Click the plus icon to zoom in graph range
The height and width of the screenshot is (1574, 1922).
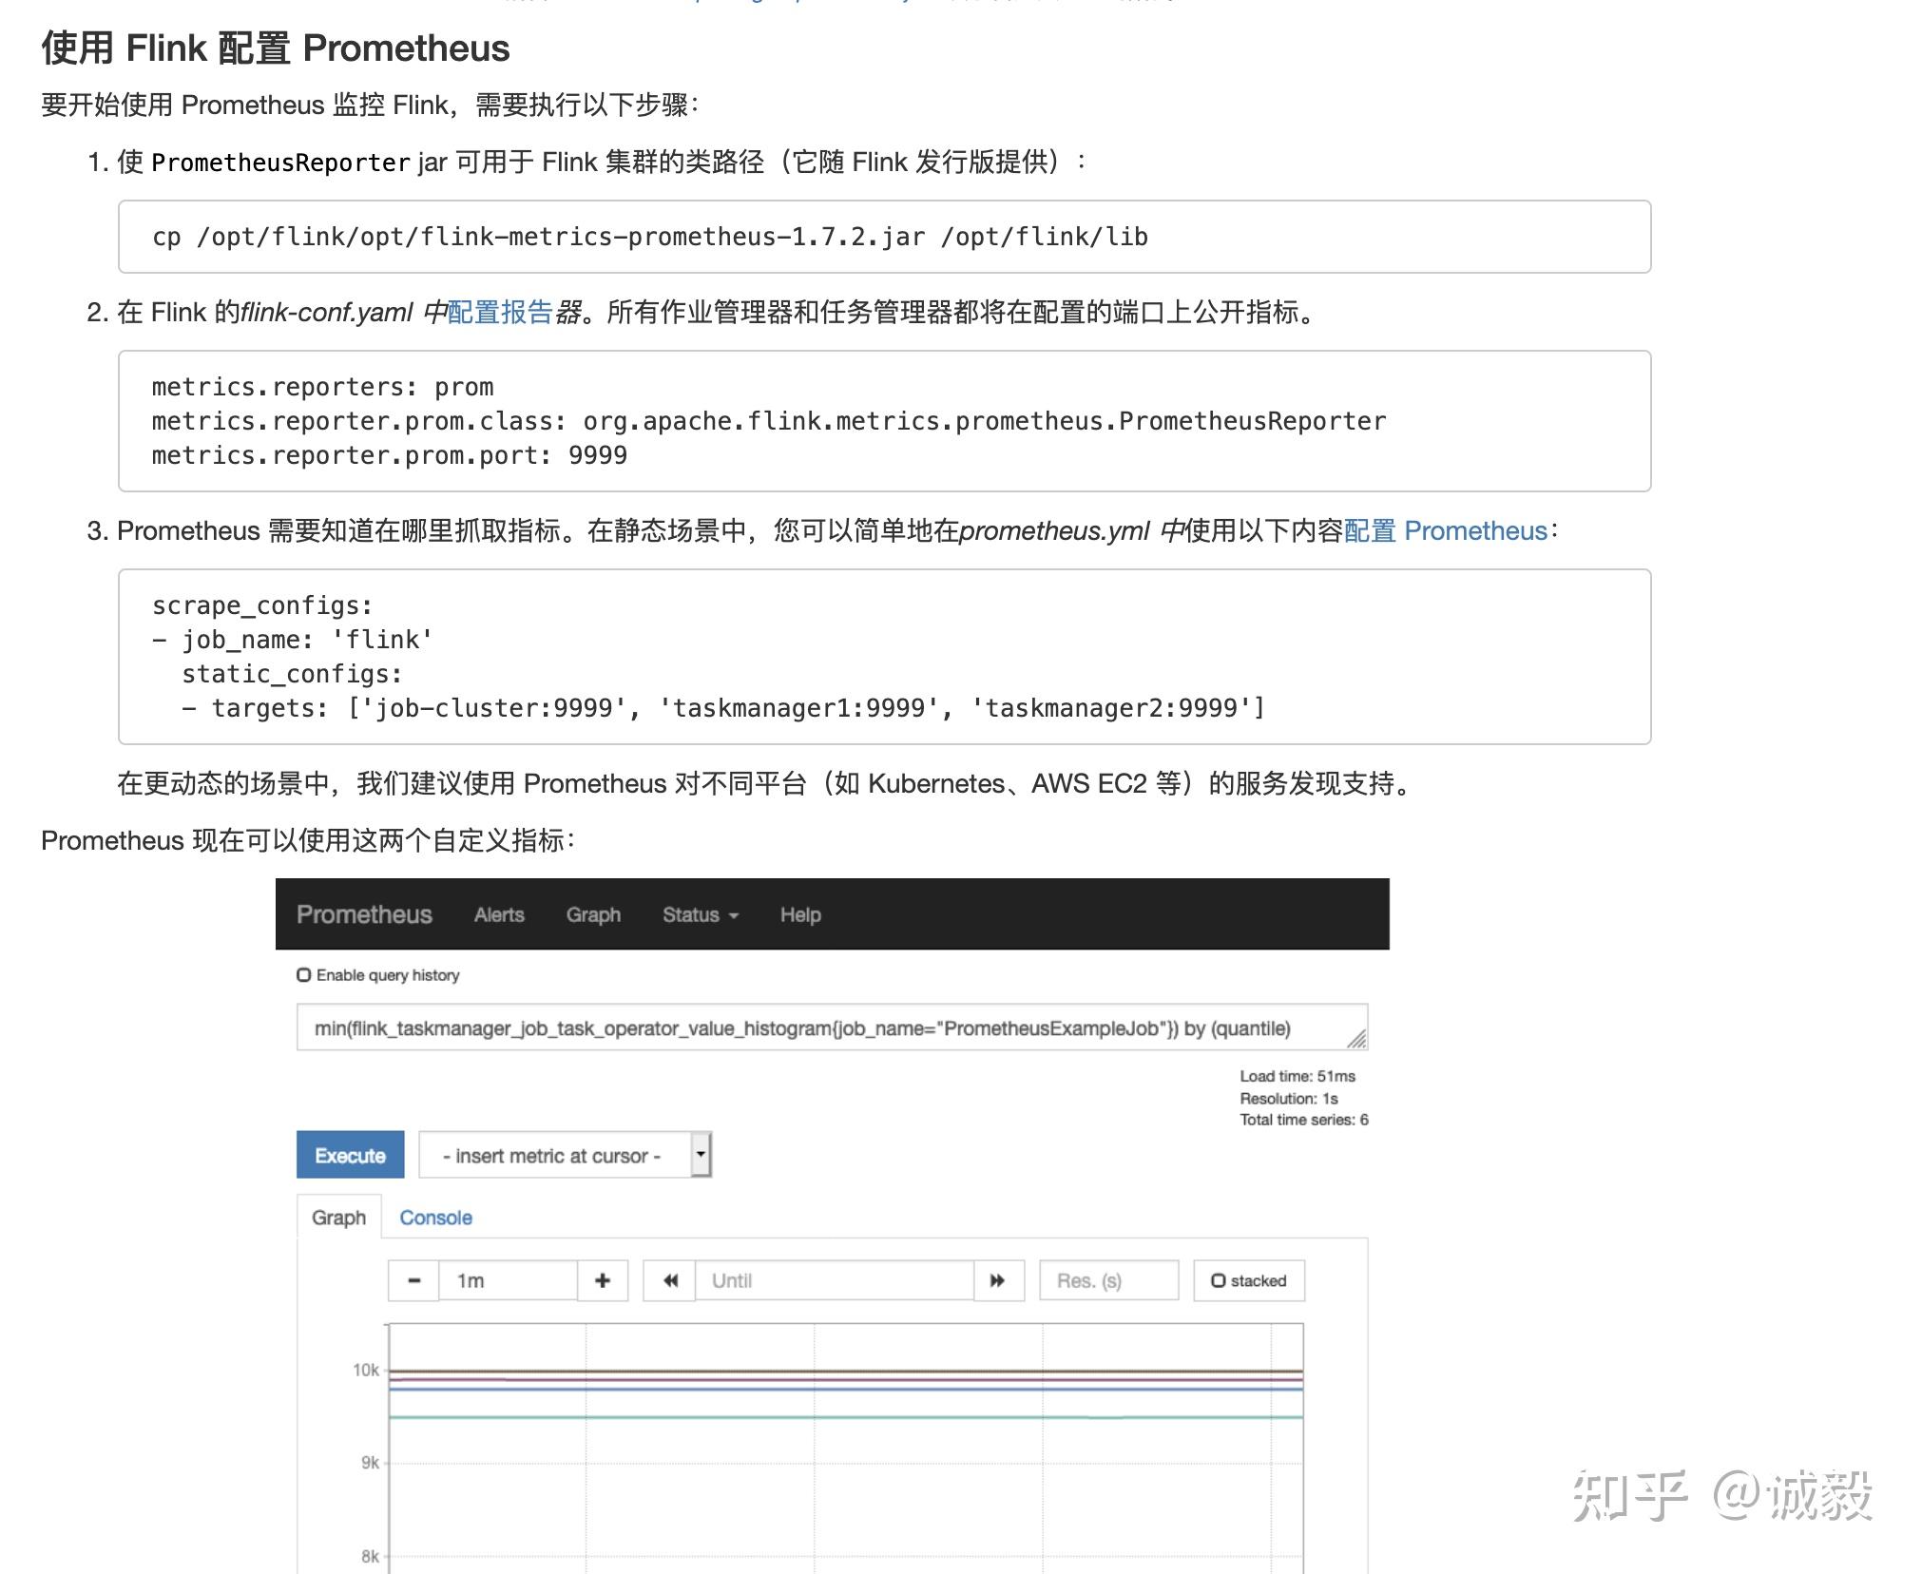(x=603, y=1280)
